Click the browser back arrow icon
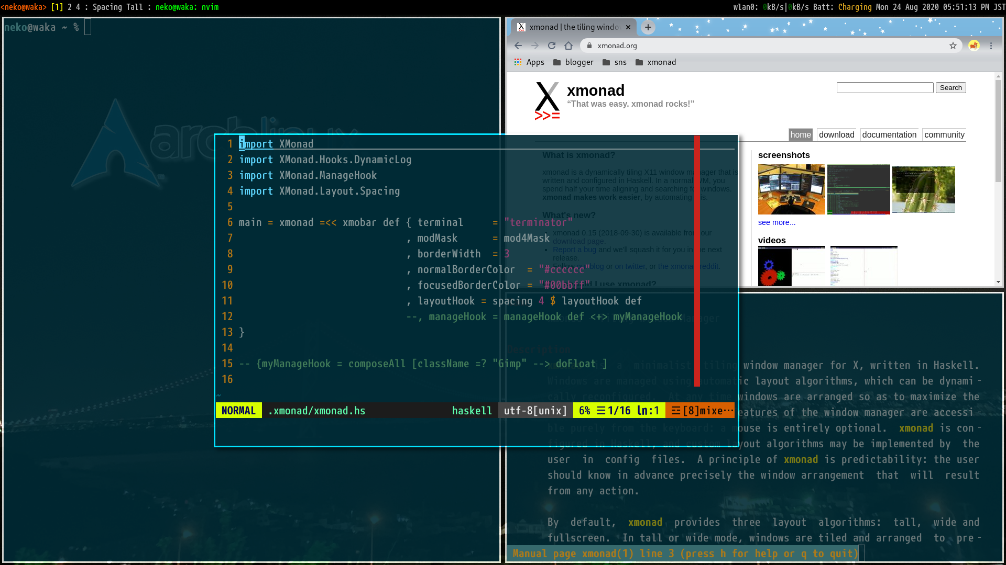1006x565 pixels. point(518,46)
